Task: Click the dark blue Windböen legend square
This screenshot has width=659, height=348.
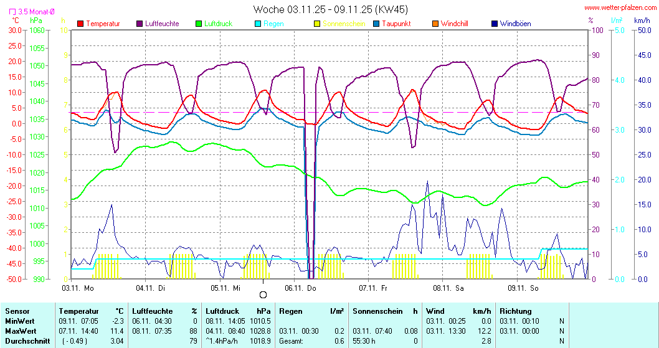Action: click(x=495, y=24)
